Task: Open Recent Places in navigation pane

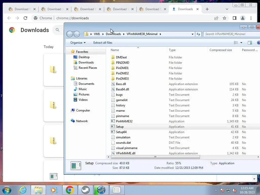Action: coord(88,68)
